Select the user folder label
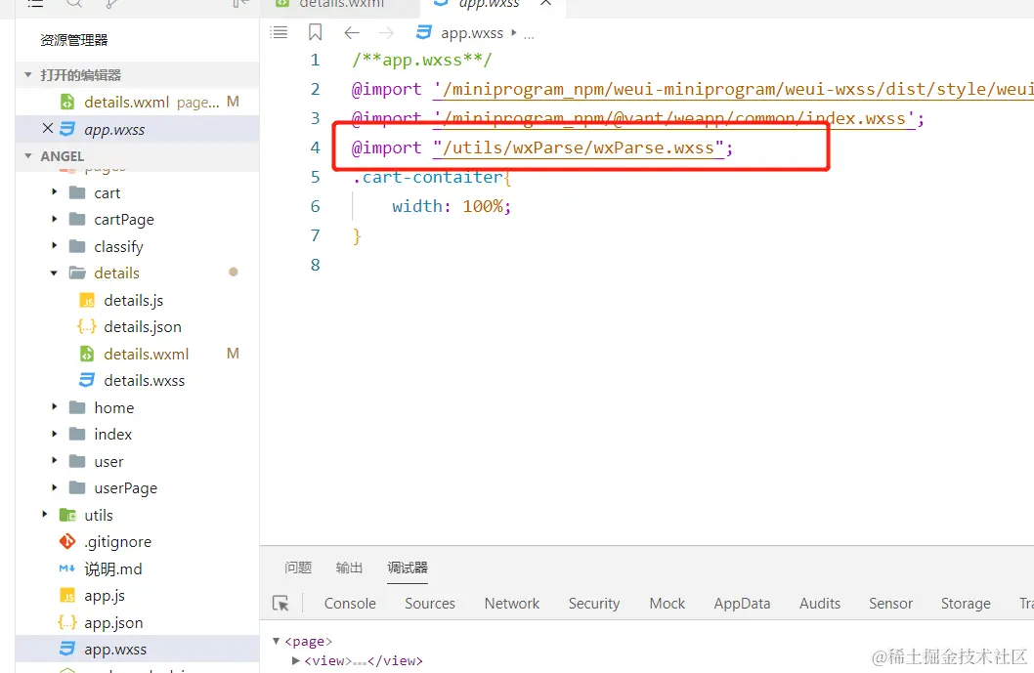Screen dimensions: 1034x673 (108, 461)
